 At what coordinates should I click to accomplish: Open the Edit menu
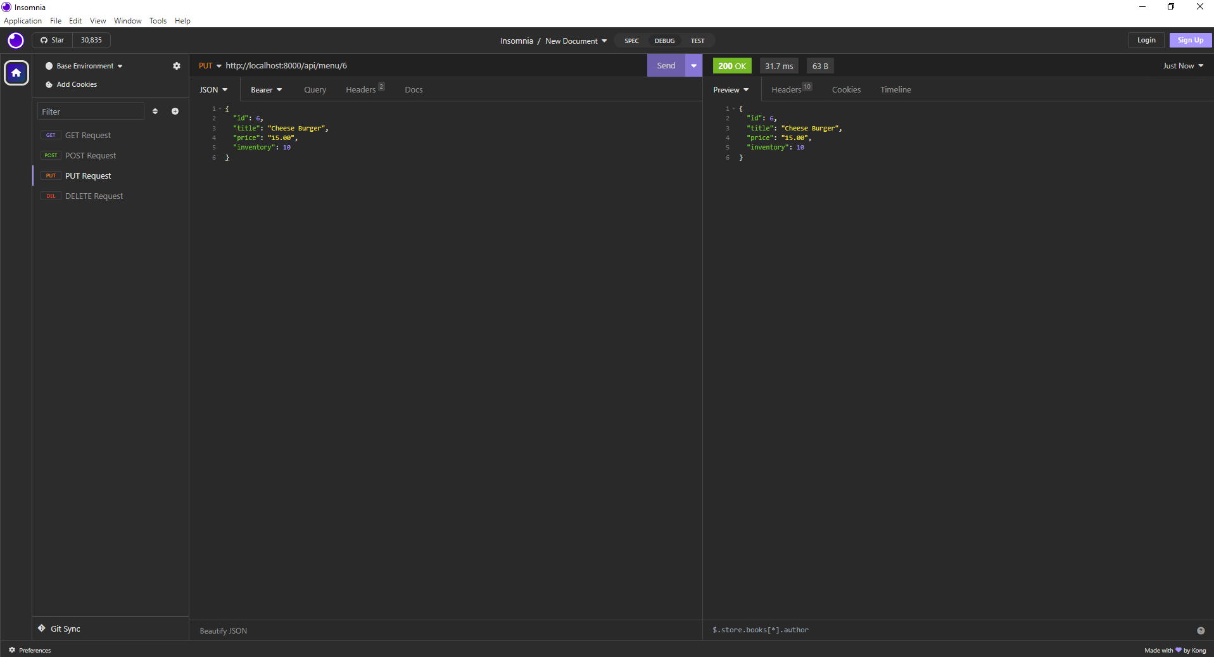[75, 21]
